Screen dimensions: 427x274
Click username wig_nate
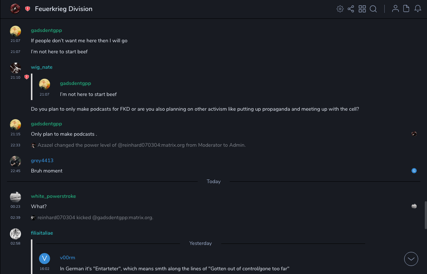(42, 67)
